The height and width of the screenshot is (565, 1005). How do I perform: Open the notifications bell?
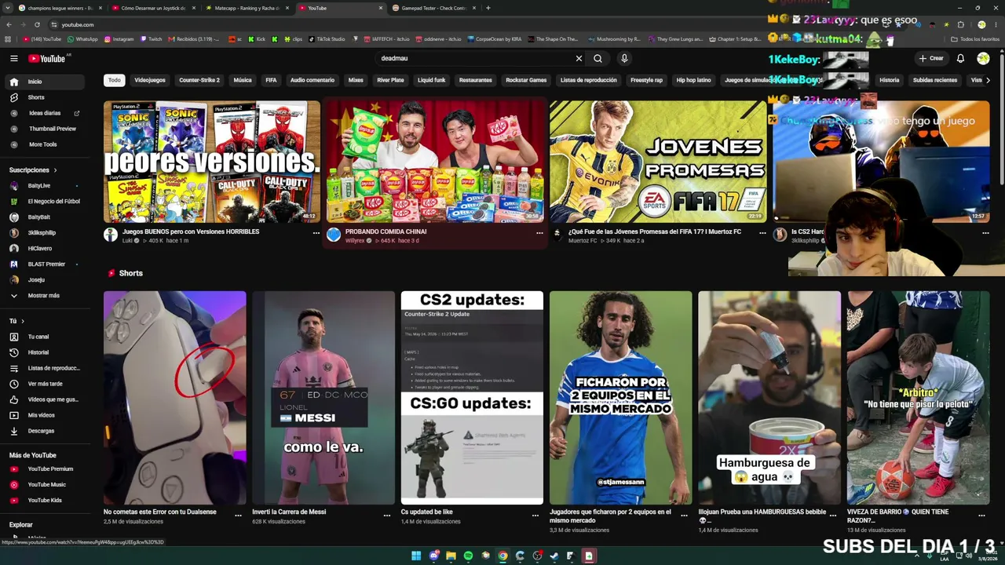(x=960, y=58)
